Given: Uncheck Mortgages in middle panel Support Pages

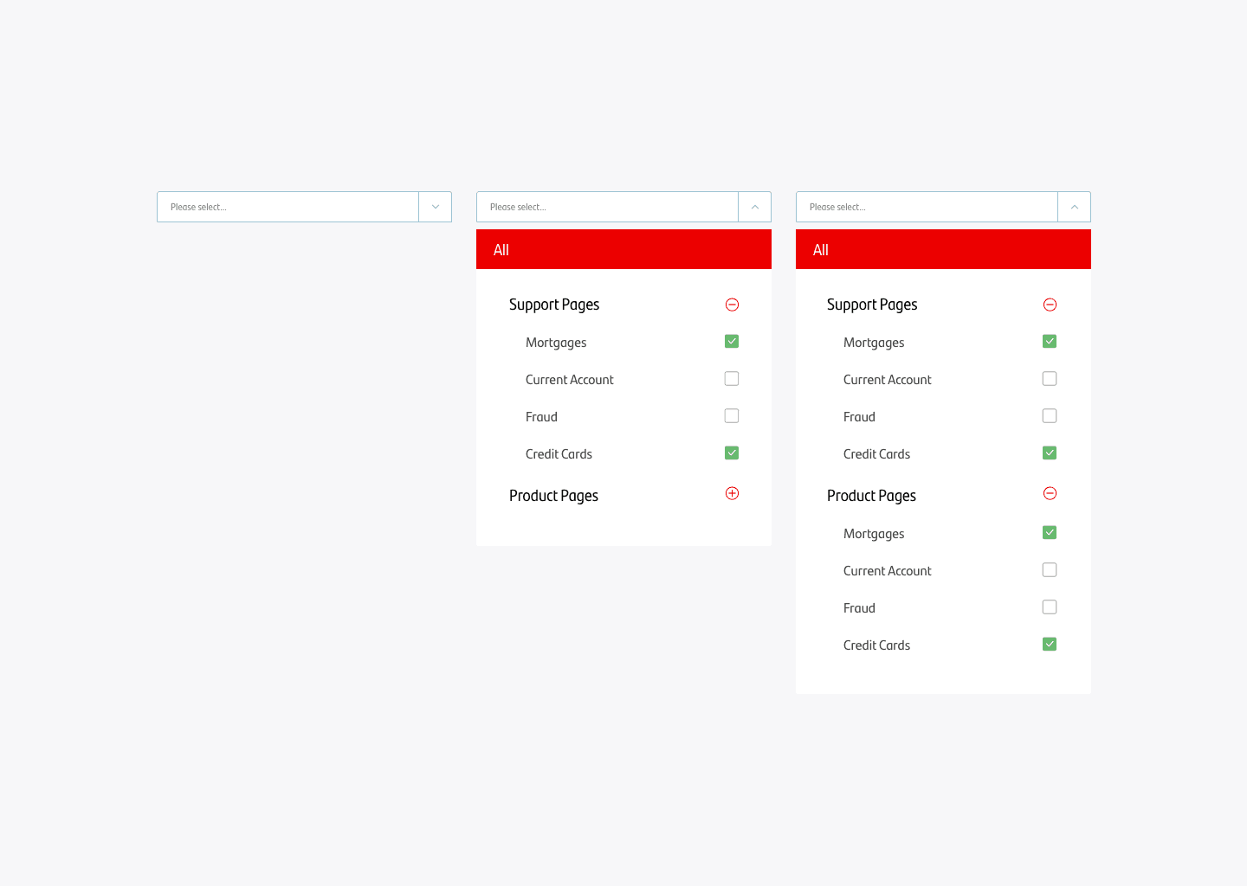Looking at the screenshot, I should [732, 341].
